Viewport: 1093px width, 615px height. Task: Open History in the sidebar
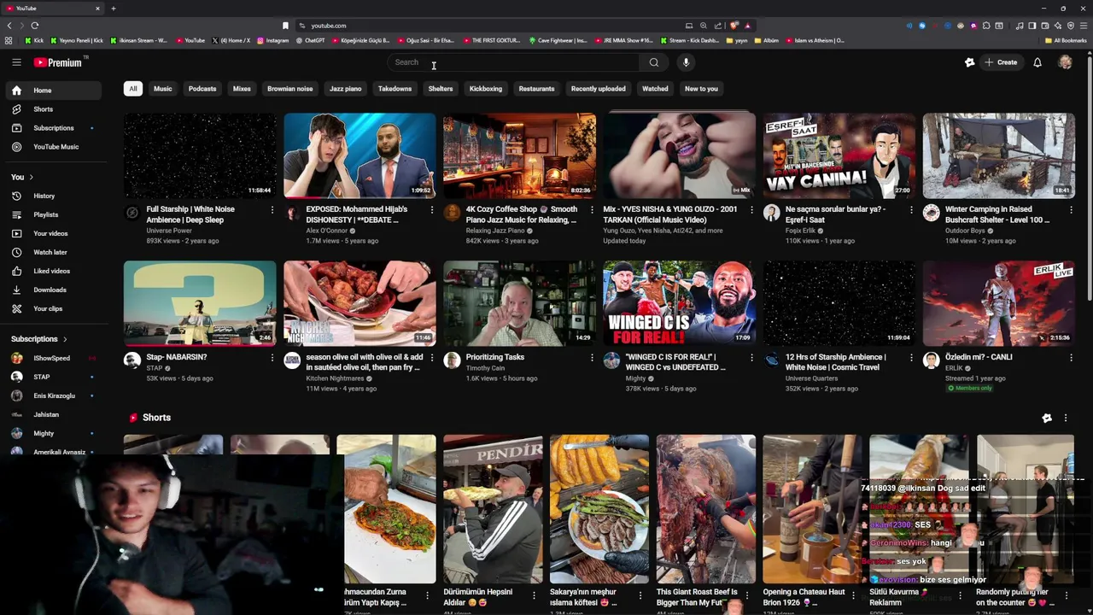pyautogui.click(x=53, y=196)
